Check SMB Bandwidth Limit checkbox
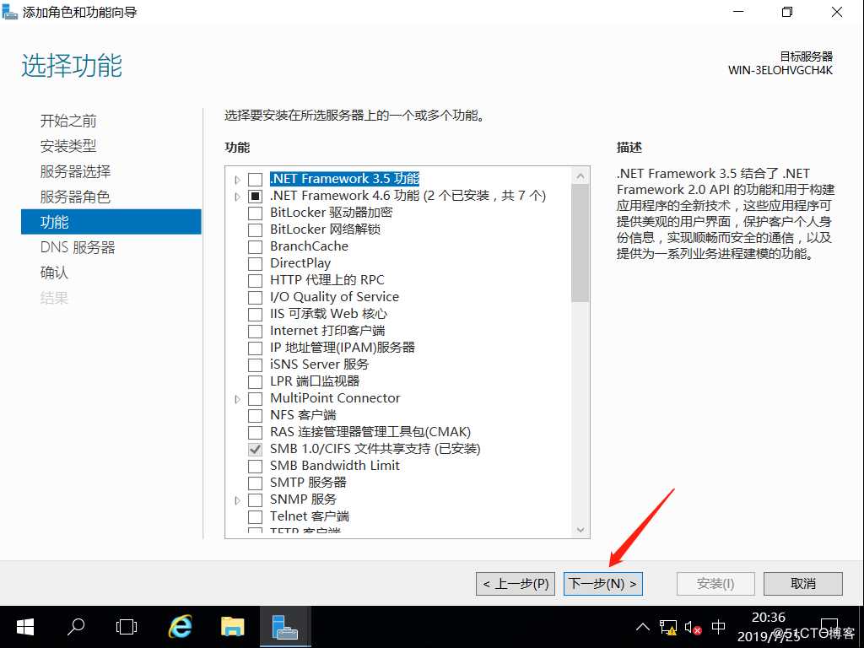Viewport: 864px width, 648px height. (255, 466)
